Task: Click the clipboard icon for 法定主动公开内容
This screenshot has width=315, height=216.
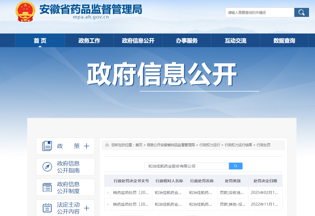Action: [47, 208]
